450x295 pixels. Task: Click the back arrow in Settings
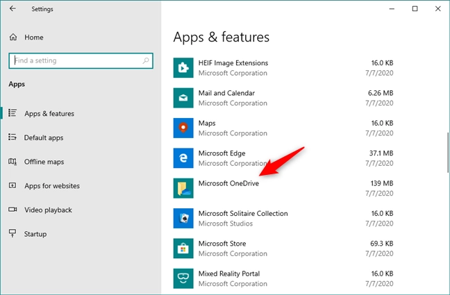tap(12, 8)
